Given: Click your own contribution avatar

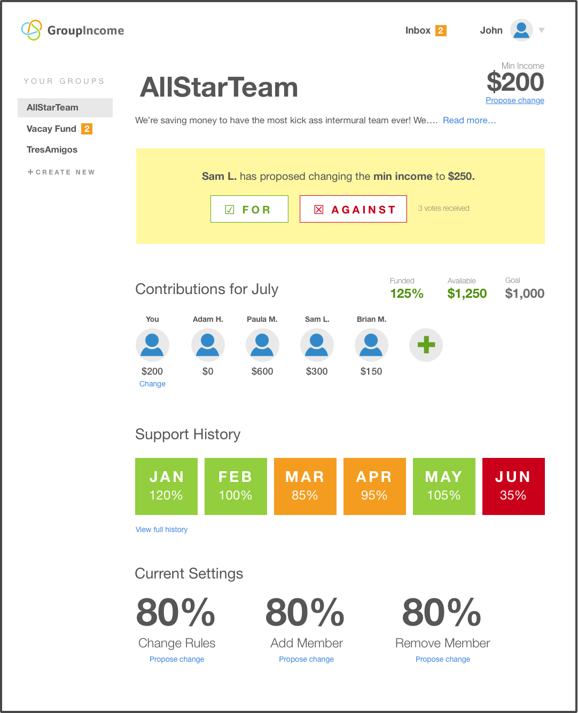Looking at the screenshot, I should click(152, 345).
